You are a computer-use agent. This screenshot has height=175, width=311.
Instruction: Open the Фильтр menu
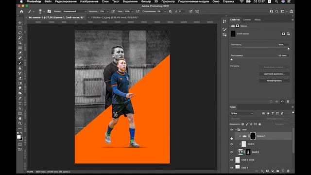pyautogui.click(x=146, y=1)
